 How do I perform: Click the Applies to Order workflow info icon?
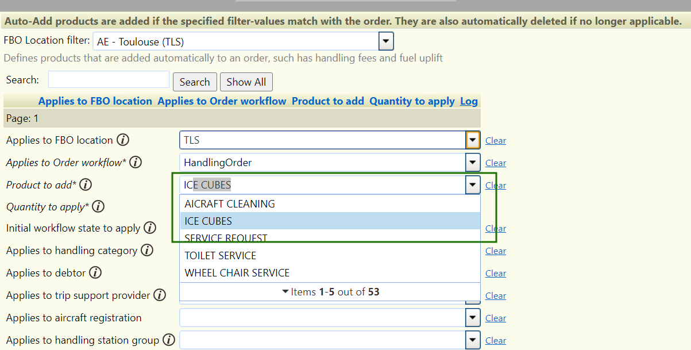click(135, 162)
